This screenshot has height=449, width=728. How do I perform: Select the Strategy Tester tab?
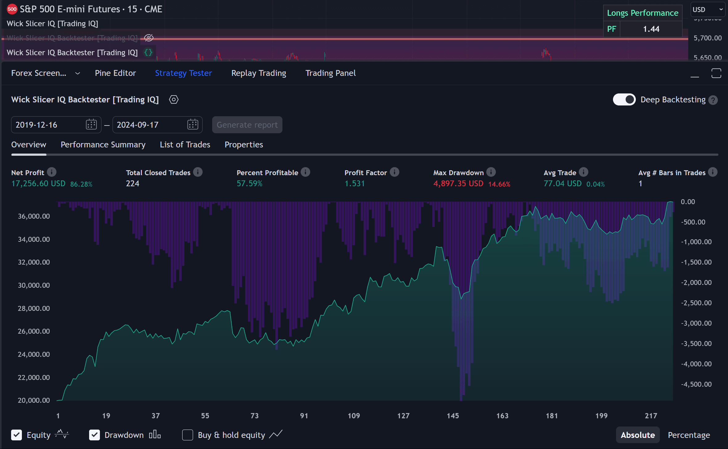(x=183, y=73)
